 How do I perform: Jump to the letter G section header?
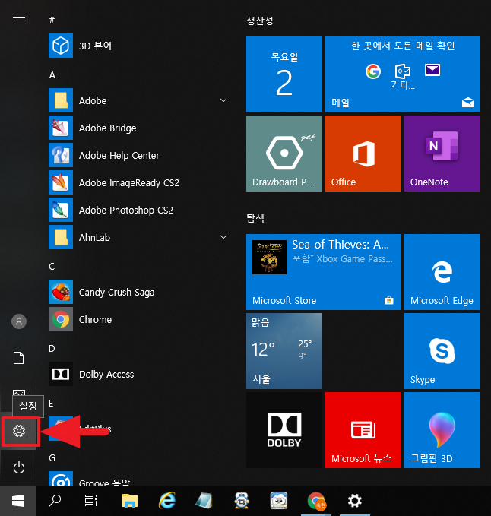tap(52, 458)
